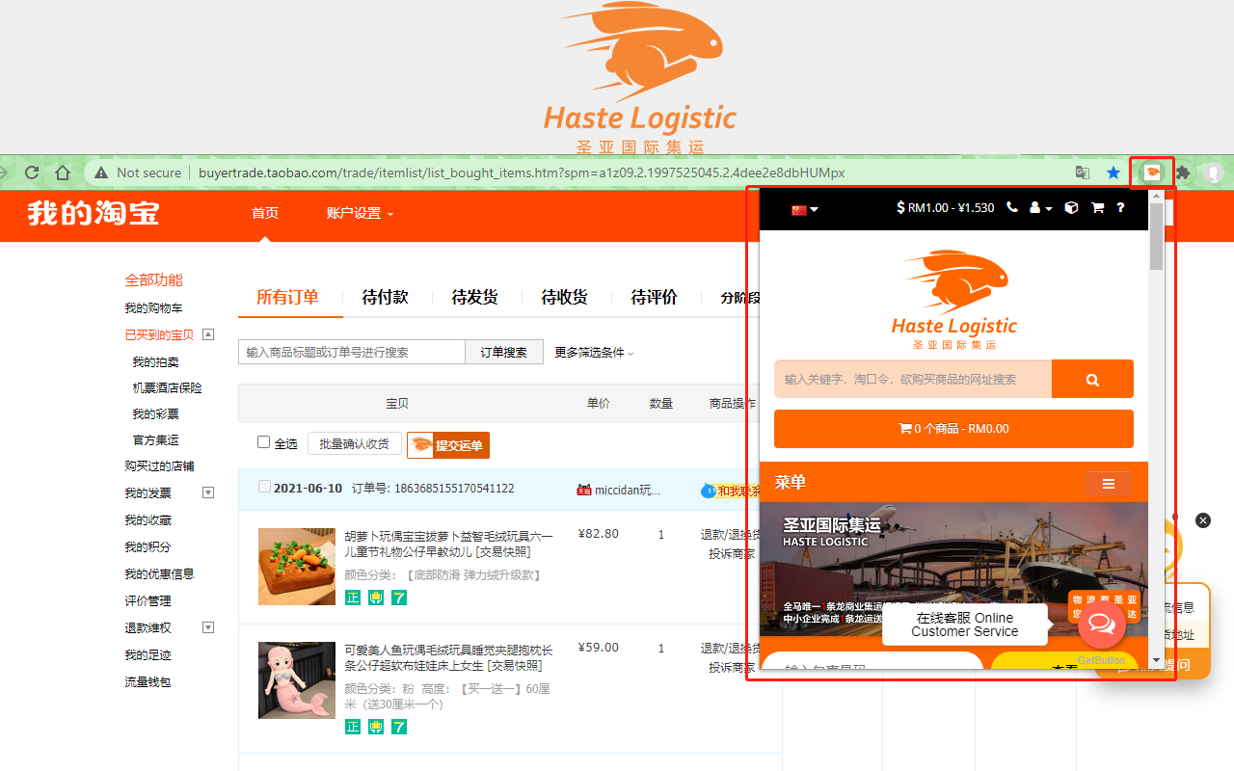Click the orange search magnifier button
1234x771 pixels.
pos(1092,378)
